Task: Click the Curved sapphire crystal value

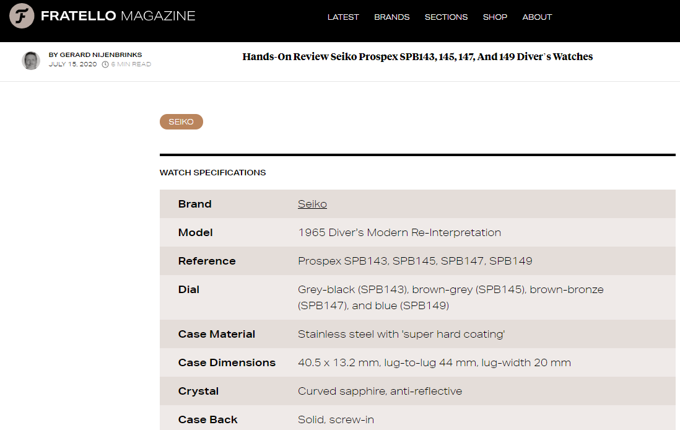Action: pos(380,392)
